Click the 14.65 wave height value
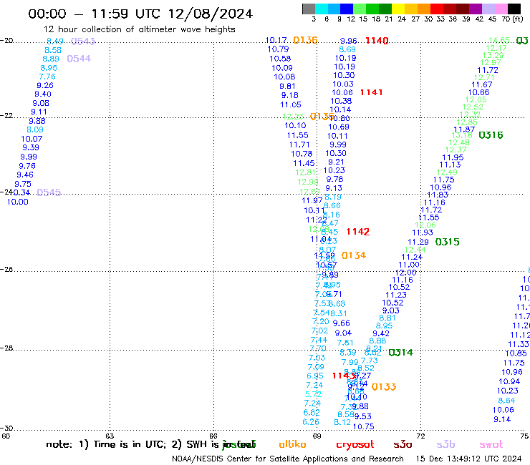 pos(499,41)
